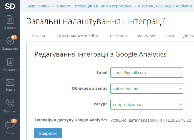Open Дзвінки calls in the sidebar
The height and width of the screenshot is (140, 194).
pyautogui.click(x=10, y=106)
